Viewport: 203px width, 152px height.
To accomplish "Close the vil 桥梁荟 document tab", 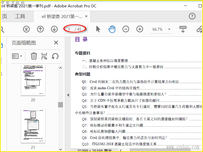I will coord(86,16).
